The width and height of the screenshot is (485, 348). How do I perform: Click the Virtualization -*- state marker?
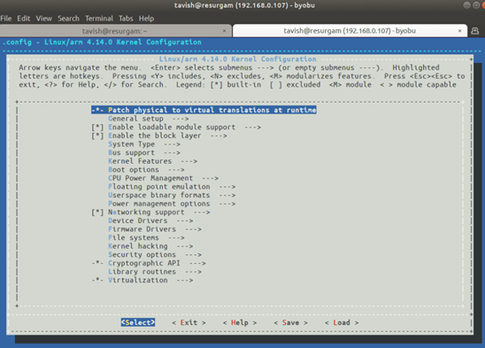[97, 280]
